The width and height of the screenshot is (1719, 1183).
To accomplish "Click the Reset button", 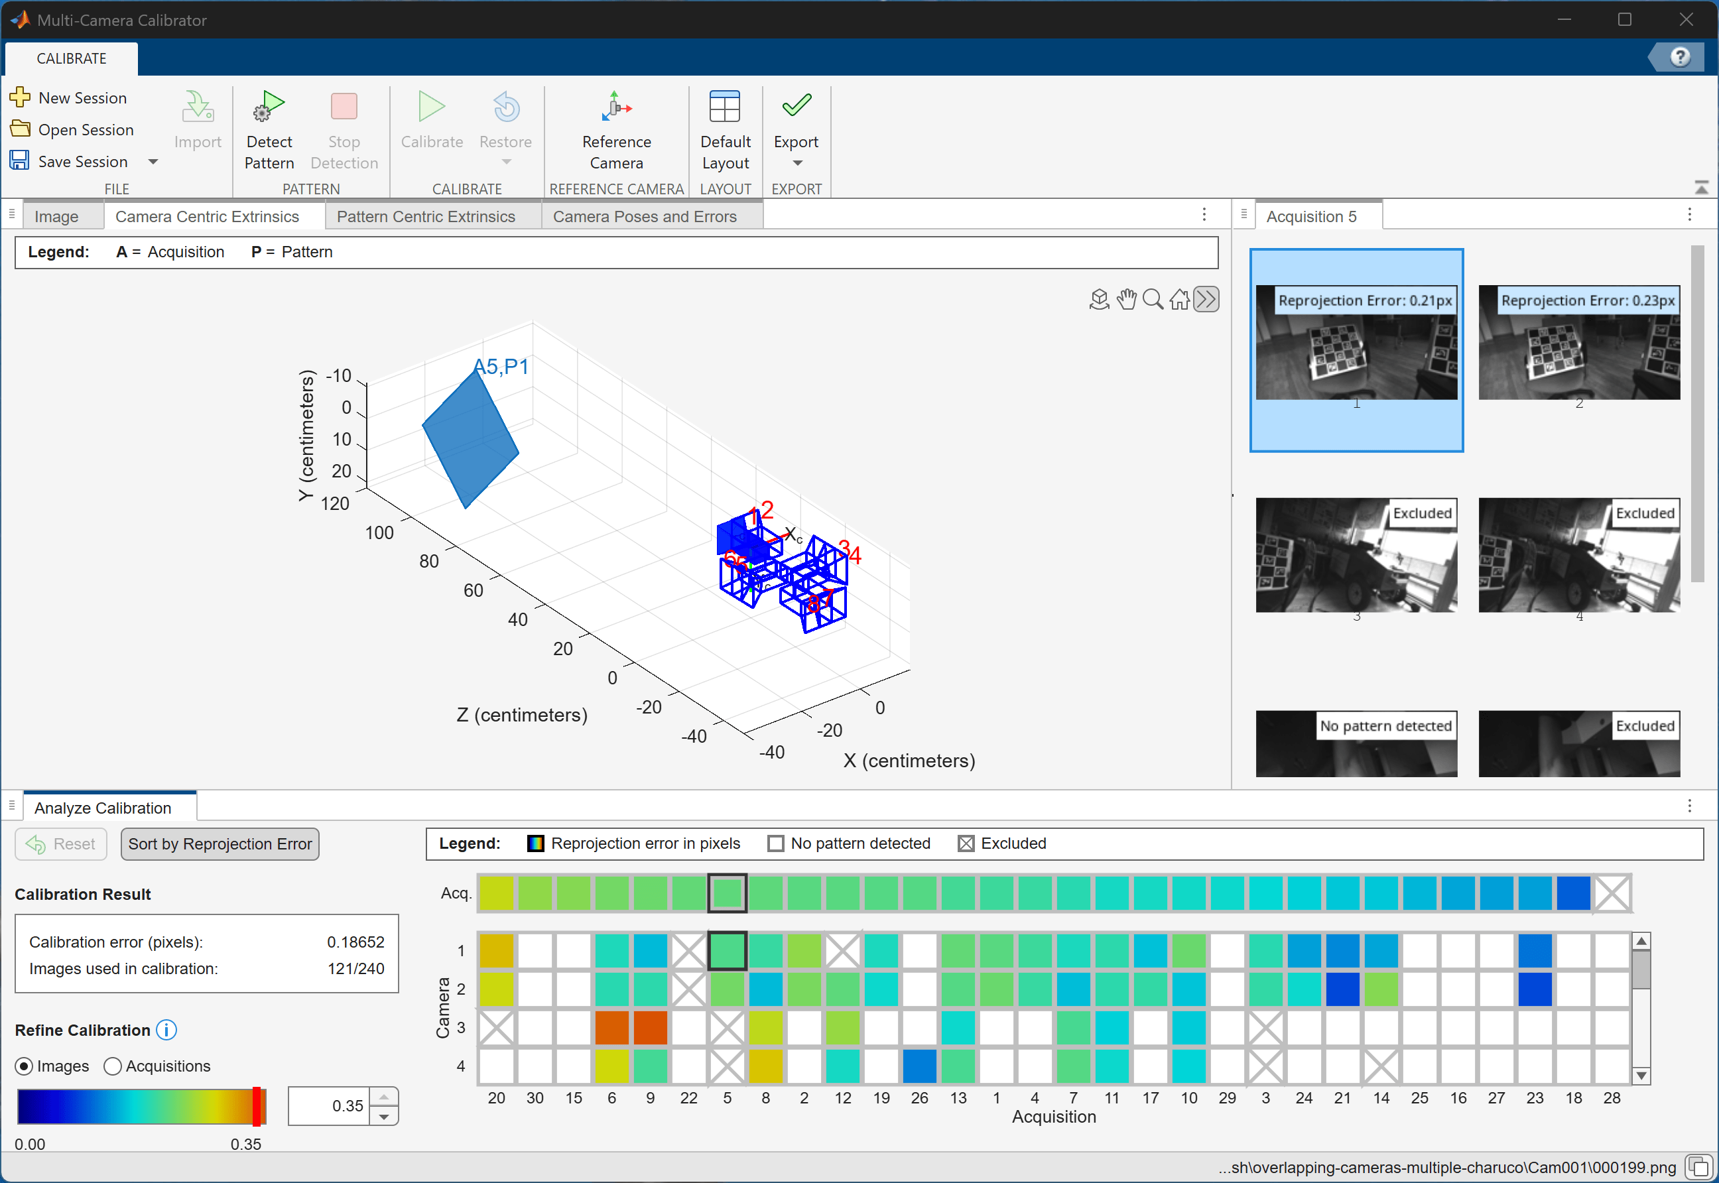I will pos(61,844).
